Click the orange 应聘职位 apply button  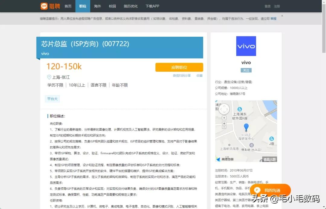[179, 67]
